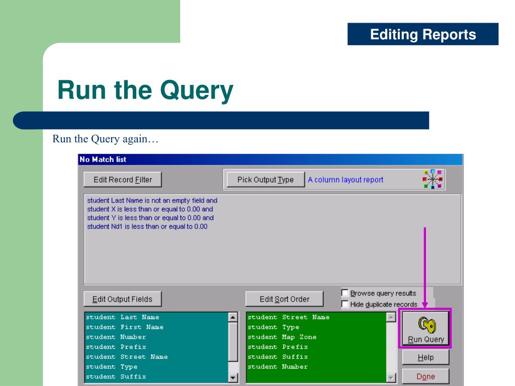This screenshot has width=515, height=386.
Task: Open Edit Sort Order
Action: 285,299
